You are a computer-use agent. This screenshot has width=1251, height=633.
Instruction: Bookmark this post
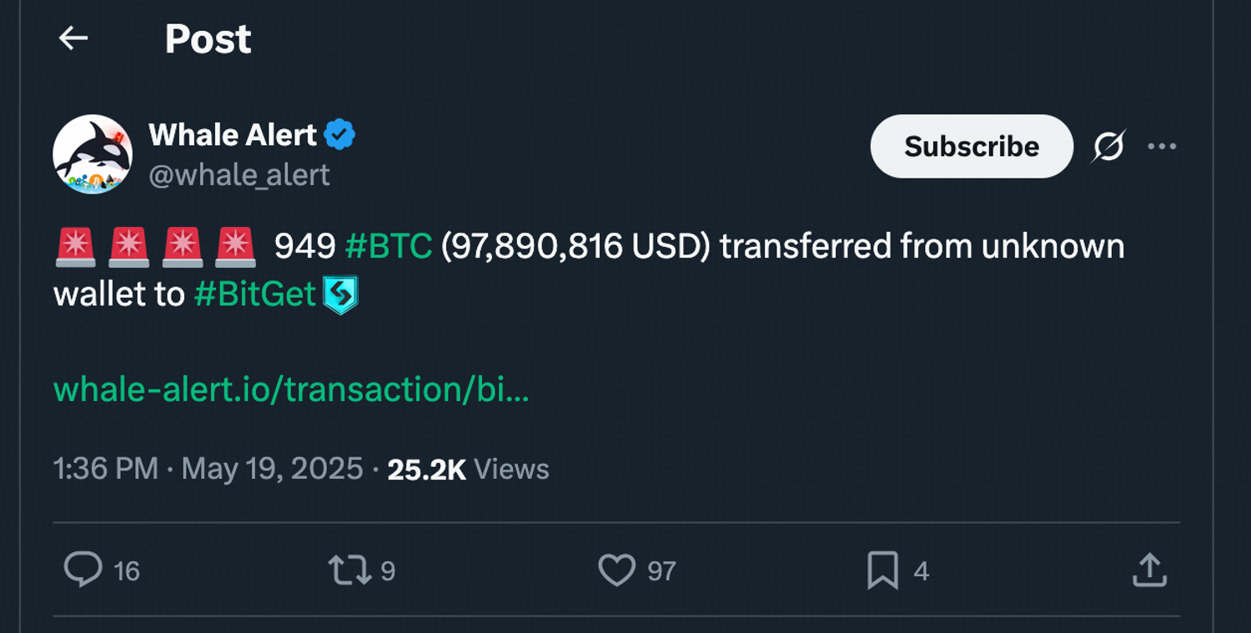point(882,571)
